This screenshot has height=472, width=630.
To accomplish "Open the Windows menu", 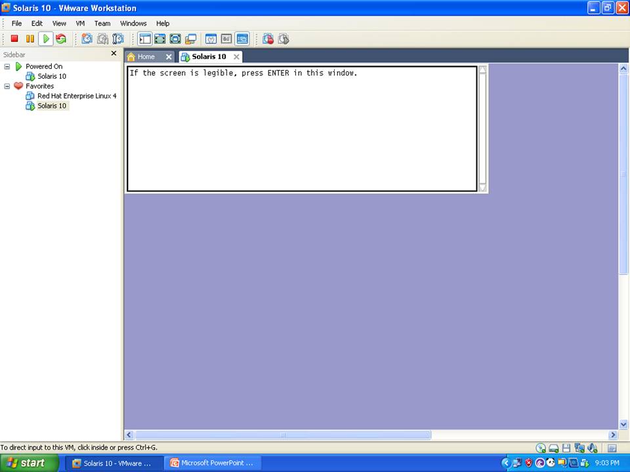I will point(133,24).
